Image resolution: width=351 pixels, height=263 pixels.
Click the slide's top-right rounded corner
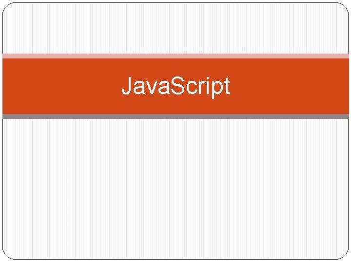point(345,7)
